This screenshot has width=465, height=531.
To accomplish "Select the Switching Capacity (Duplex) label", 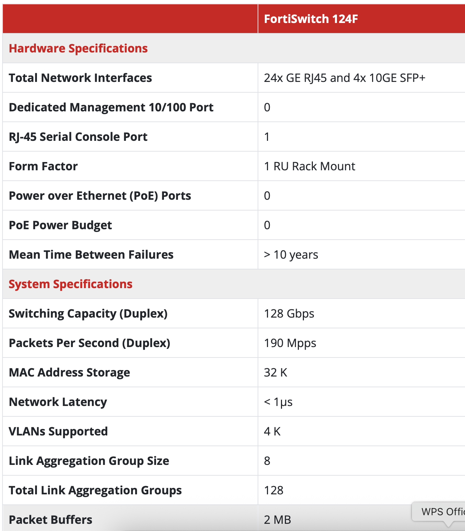I will tap(88, 313).
